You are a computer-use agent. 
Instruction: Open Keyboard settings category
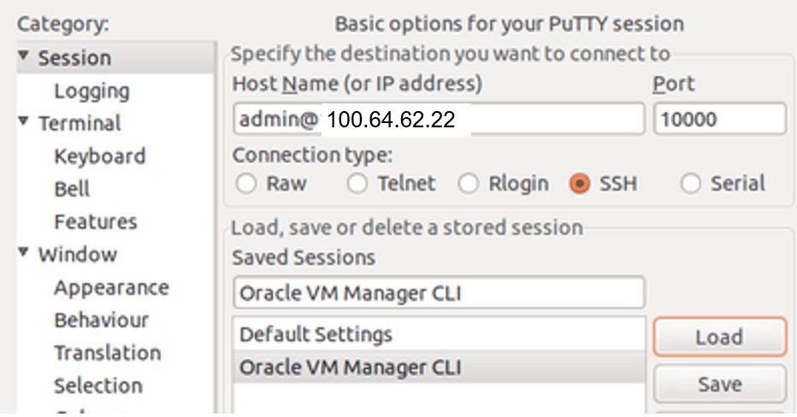click(99, 156)
